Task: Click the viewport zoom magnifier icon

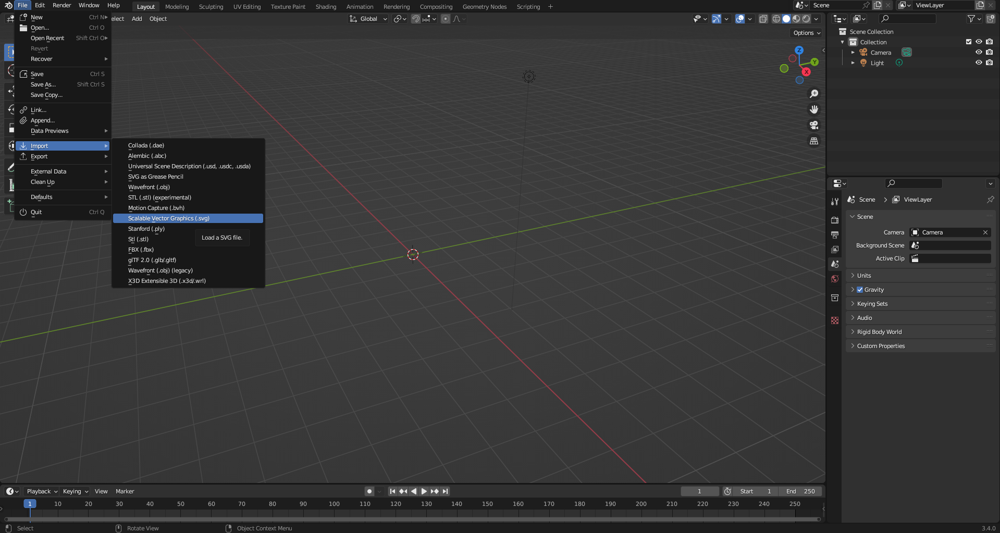Action: [814, 94]
